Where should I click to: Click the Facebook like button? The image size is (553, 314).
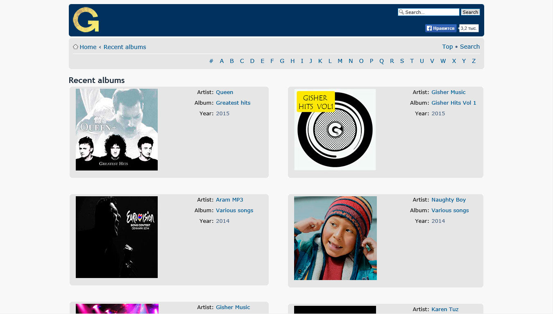440,28
